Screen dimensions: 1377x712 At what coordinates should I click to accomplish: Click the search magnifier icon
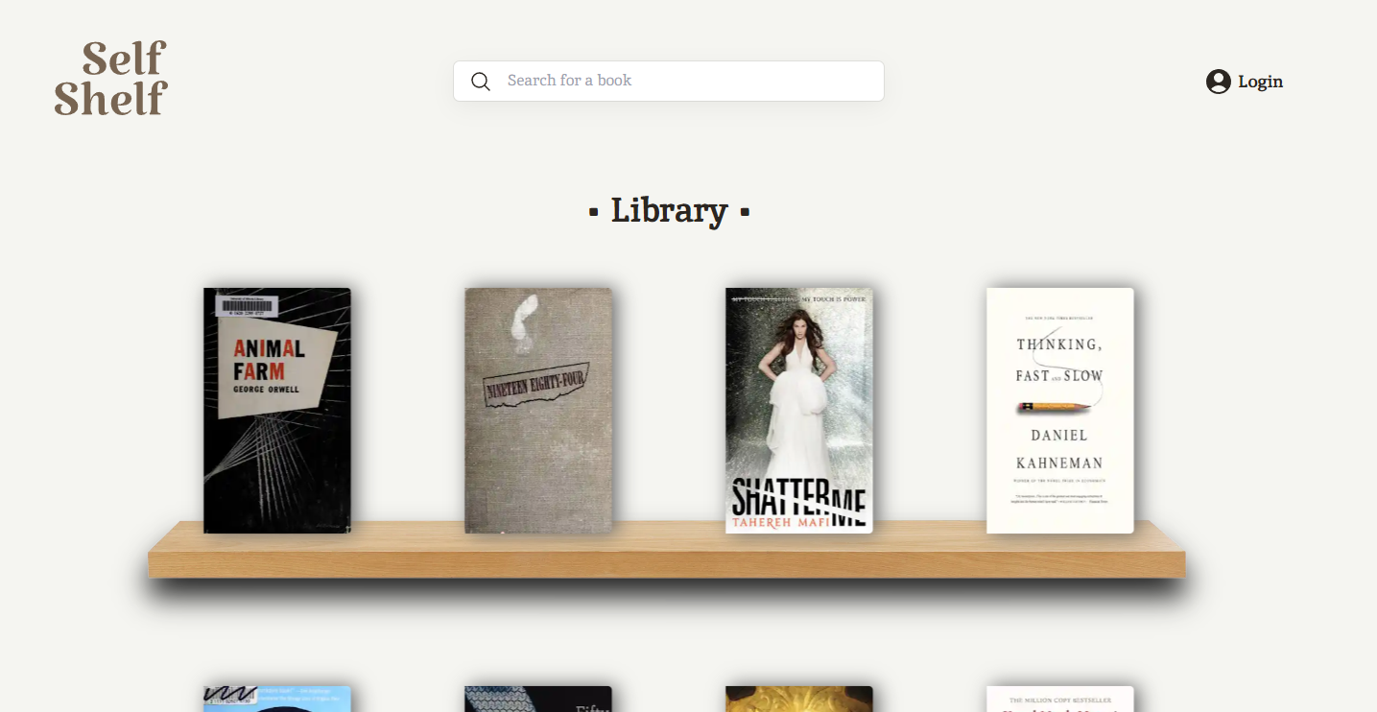[481, 82]
